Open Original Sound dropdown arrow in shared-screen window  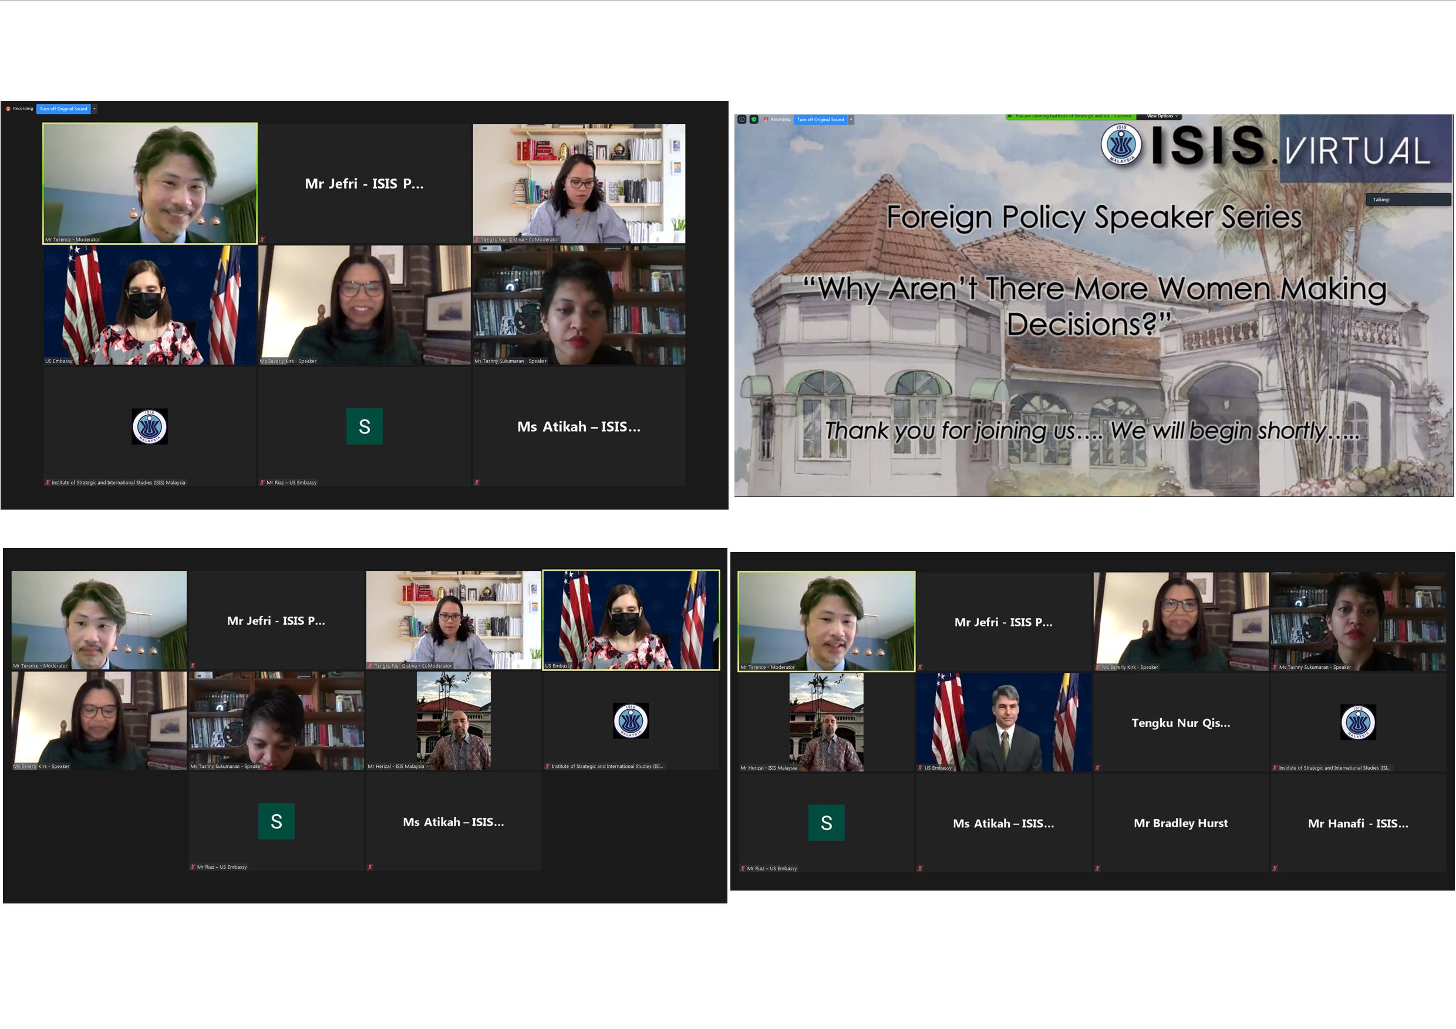(x=851, y=119)
